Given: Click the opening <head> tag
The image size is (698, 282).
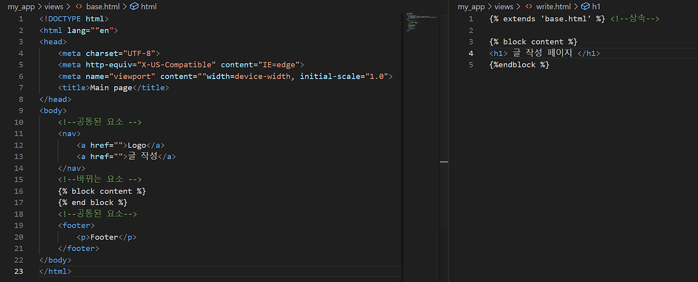Looking at the screenshot, I should (x=53, y=41).
